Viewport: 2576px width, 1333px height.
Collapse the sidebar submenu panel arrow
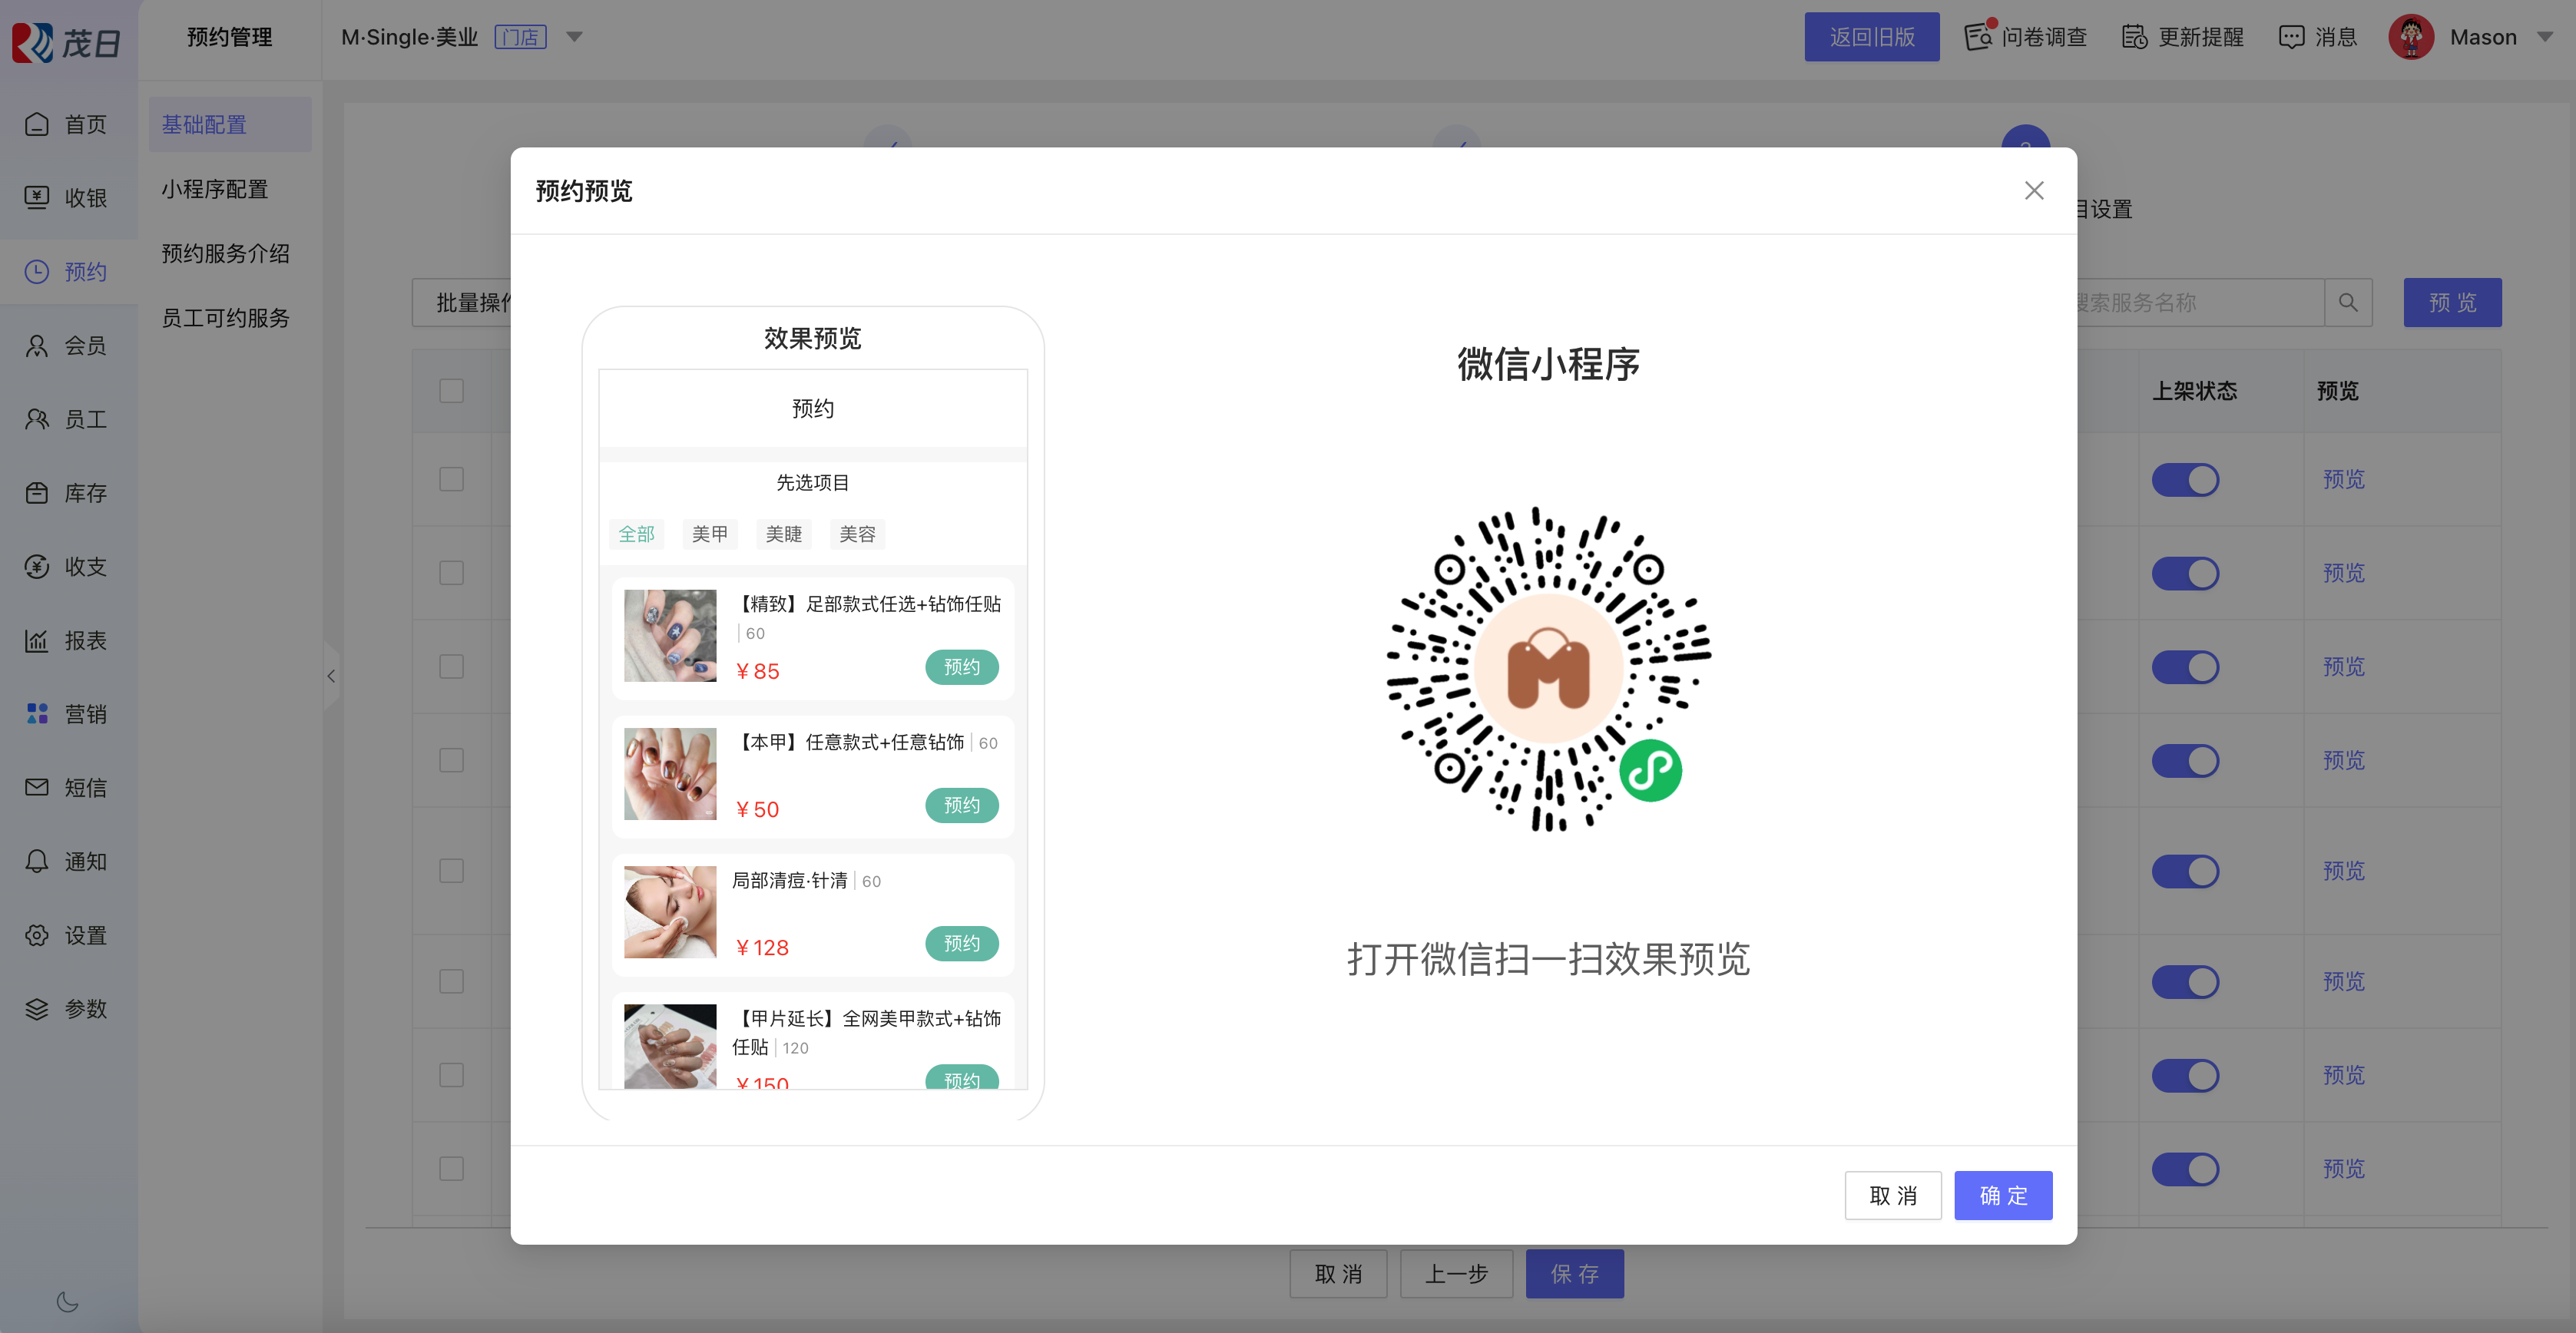pos(331,676)
